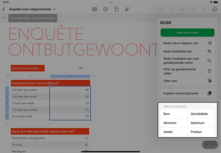The width and height of the screenshot is (221, 153).
Task: Open the document title dropdown chevron
Action: point(54,9)
